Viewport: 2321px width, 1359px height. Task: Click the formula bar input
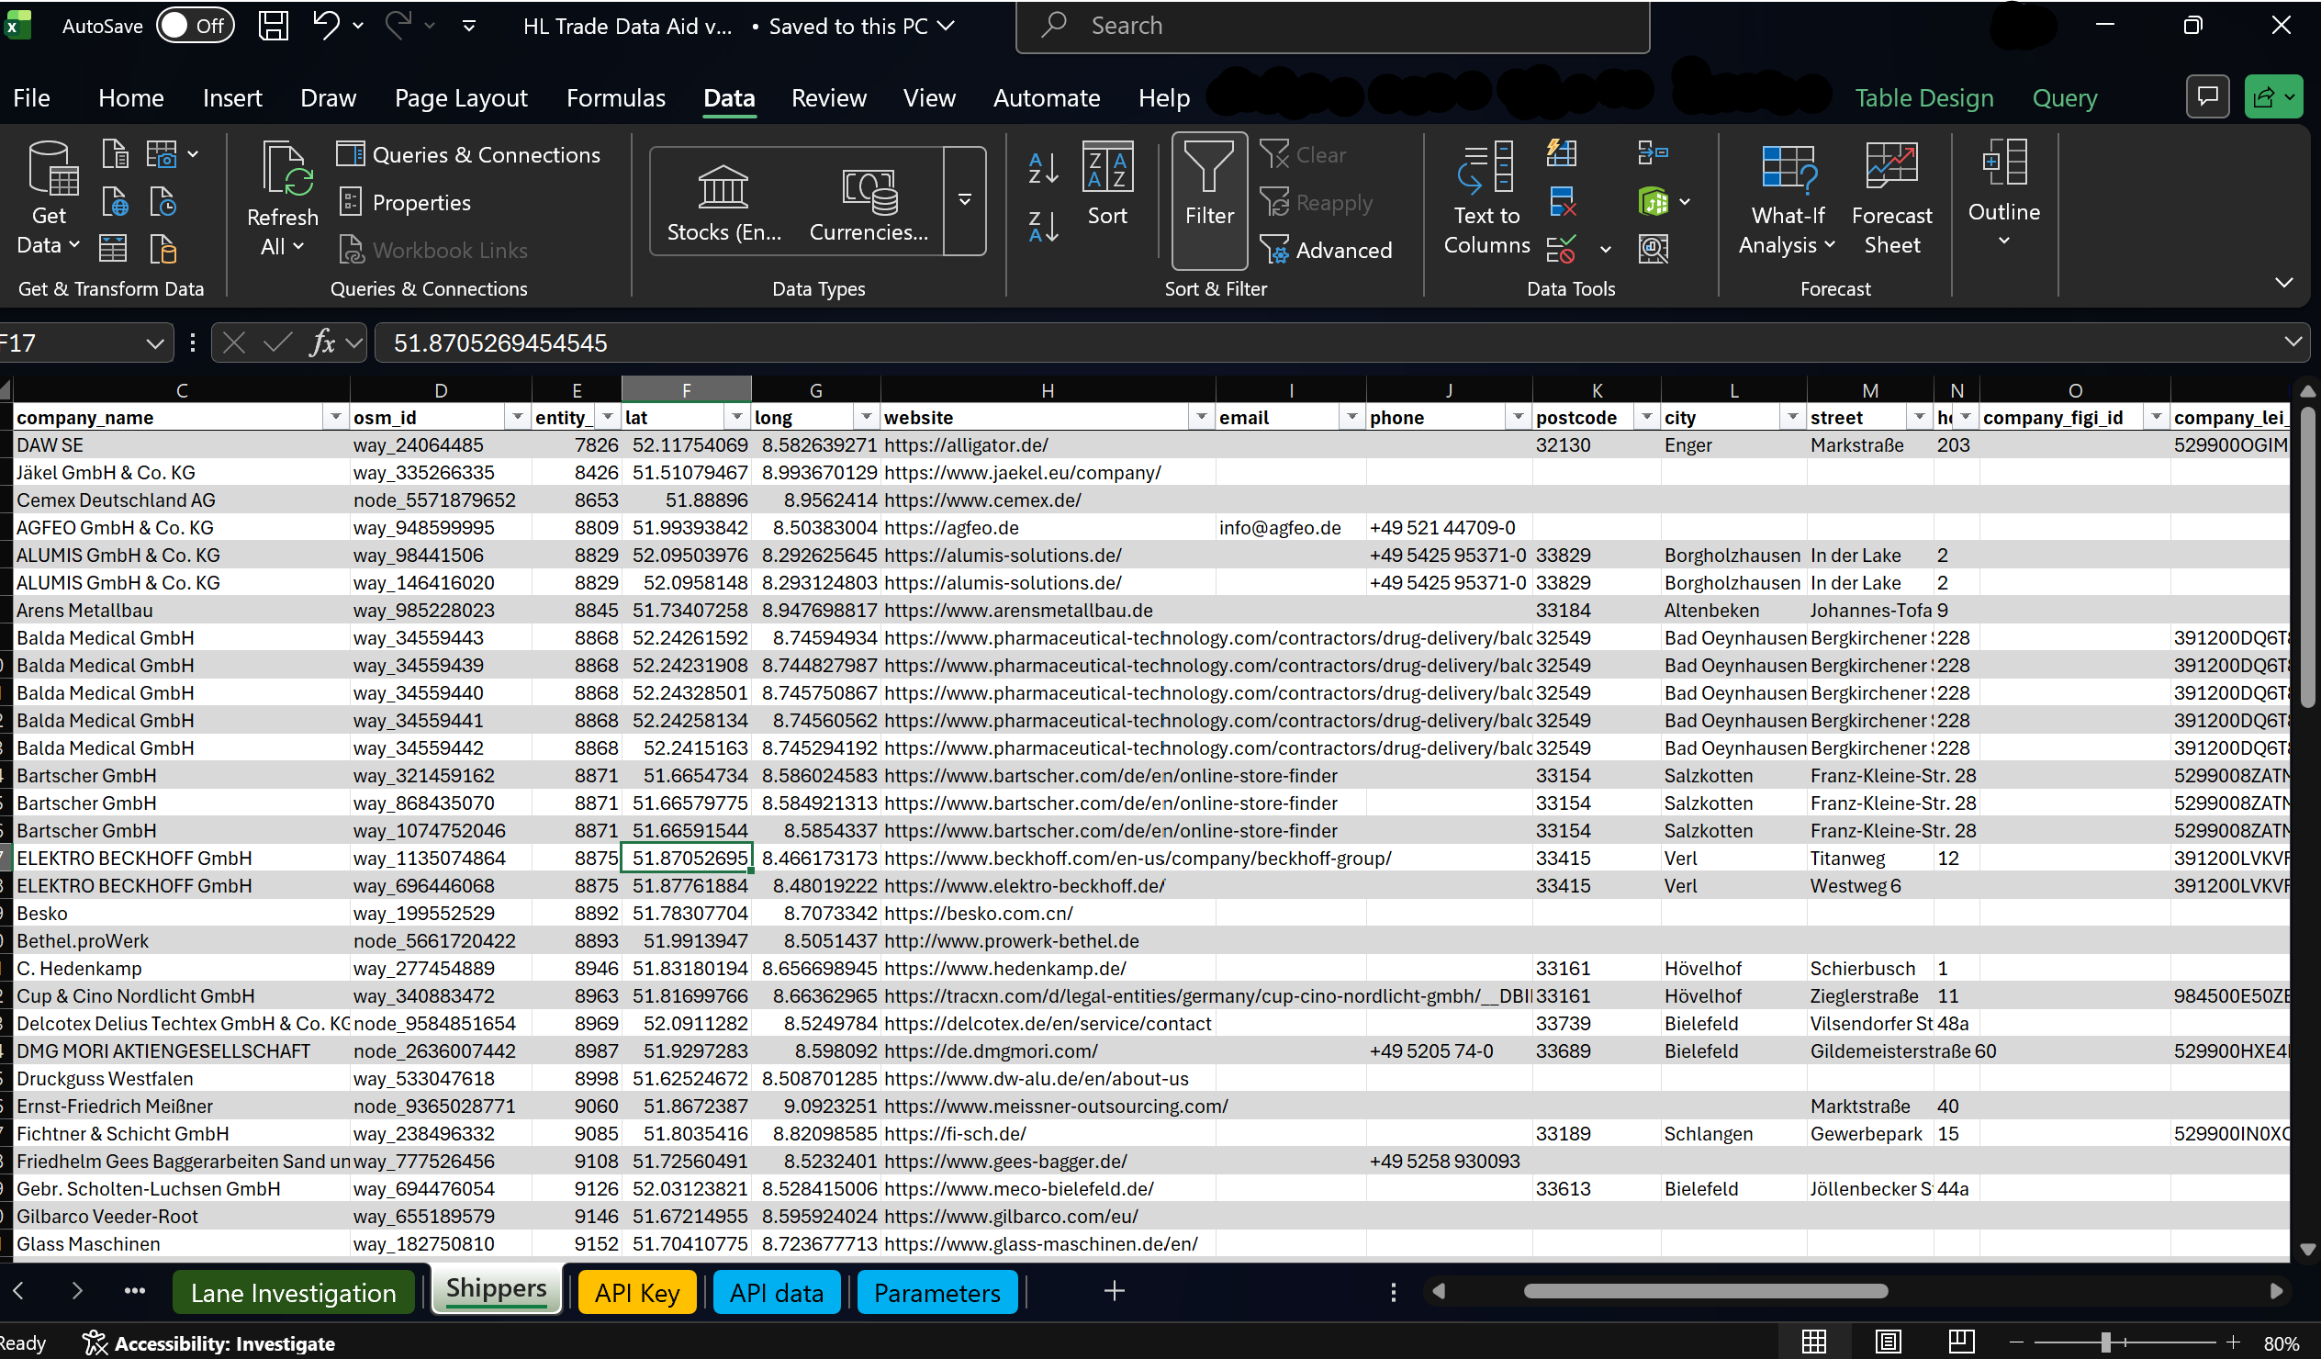tap(1327, 343)
